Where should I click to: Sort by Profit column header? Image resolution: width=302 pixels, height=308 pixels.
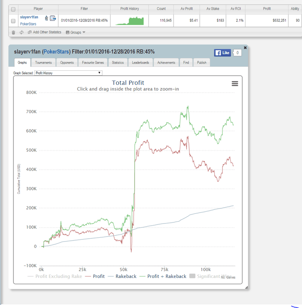click(x=267, y=9)
